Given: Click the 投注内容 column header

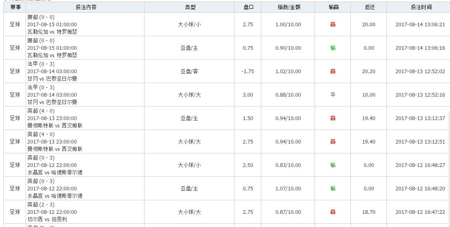Looking at the screenshot, I should 86,7.
